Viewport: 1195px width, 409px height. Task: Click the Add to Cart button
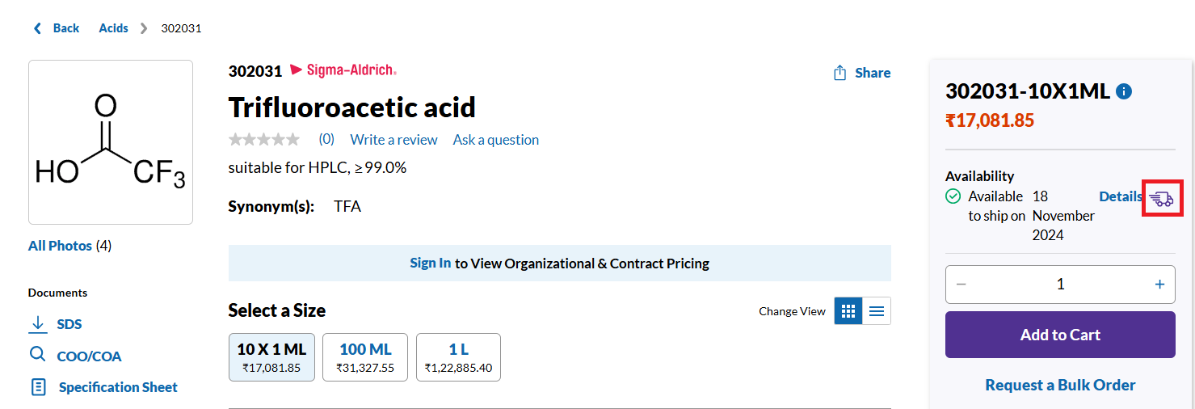(1060, 335)
